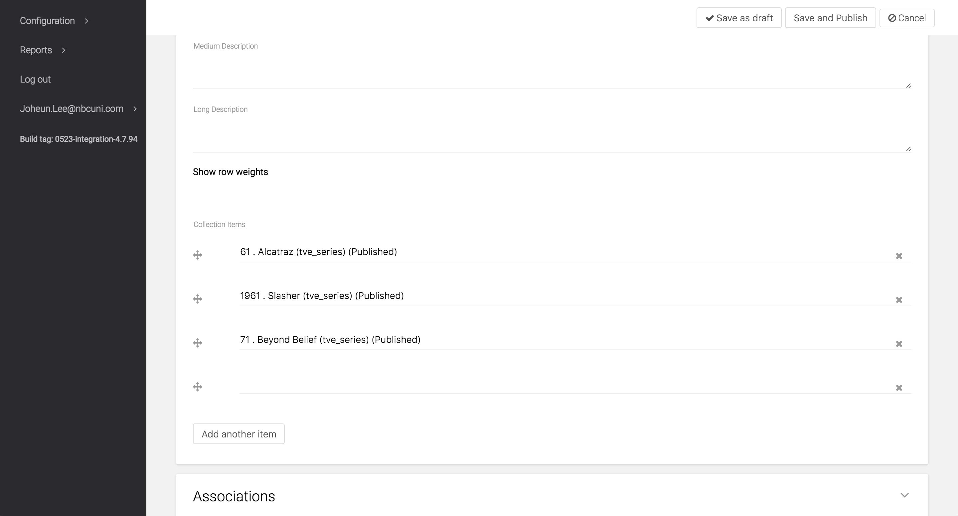Toggle Show row weights
Image resolution: width=958 pixels, height=516 pixels.
click(x=230, y=172)
